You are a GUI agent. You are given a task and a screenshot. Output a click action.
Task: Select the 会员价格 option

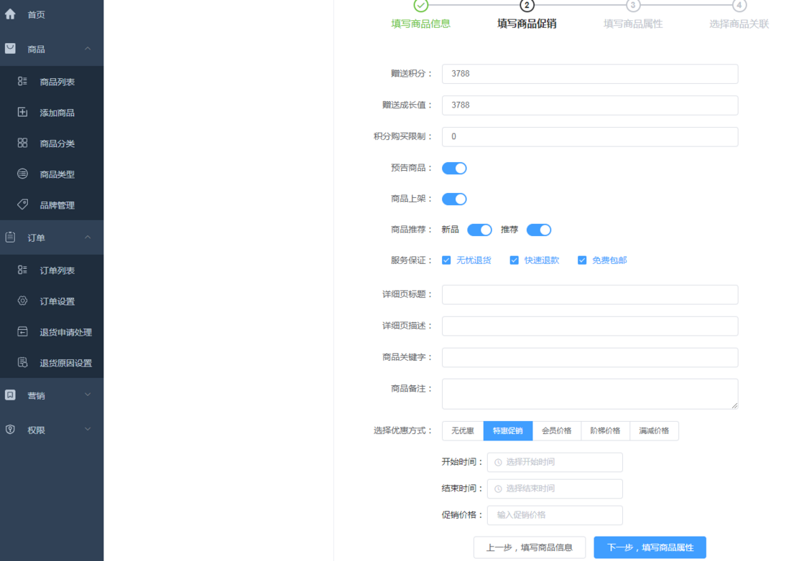click(x=556, y=431)
